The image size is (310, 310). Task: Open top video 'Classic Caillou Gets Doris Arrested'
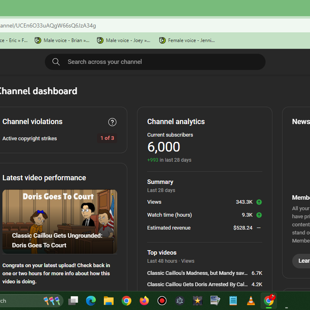(x=197, y=285)
